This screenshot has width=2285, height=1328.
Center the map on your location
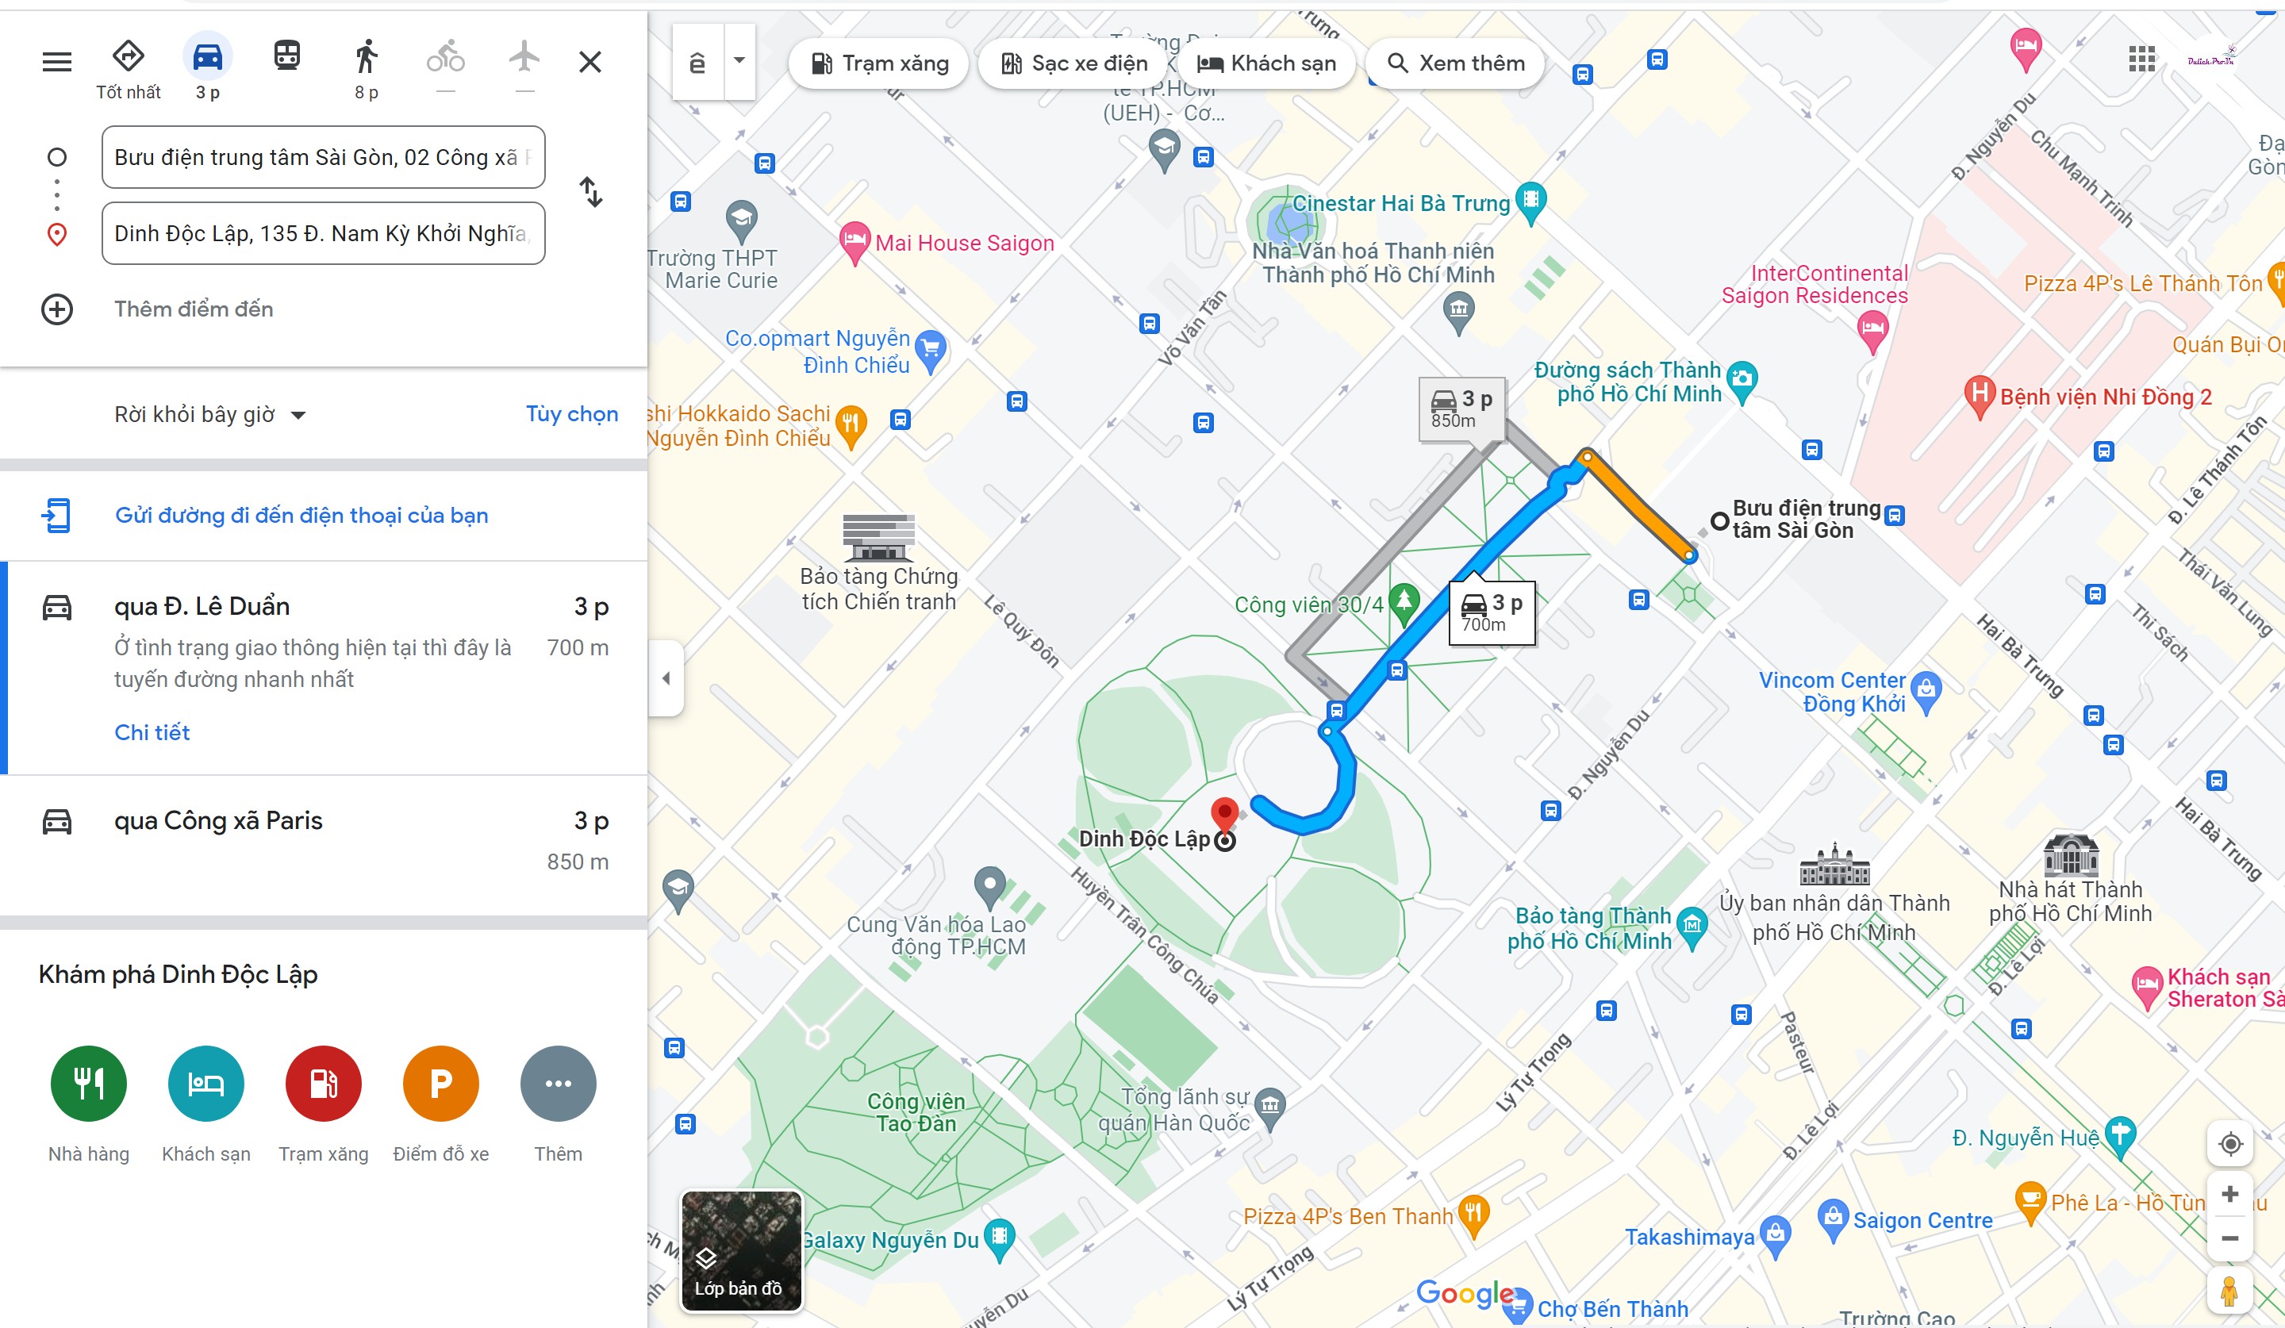2229,1143
